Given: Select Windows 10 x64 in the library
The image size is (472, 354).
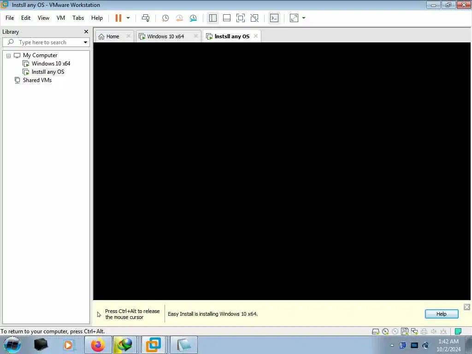Looking at the screenshot, I should click(x=51, y=64).
